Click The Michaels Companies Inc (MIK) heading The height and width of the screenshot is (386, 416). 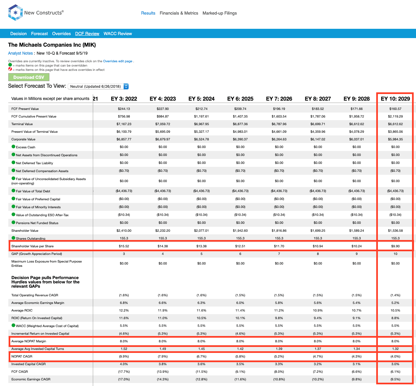click(x=52, y=45)
